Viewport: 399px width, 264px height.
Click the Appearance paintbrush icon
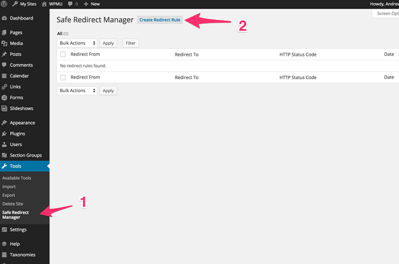pyautogui.click(x=4, y=123)
